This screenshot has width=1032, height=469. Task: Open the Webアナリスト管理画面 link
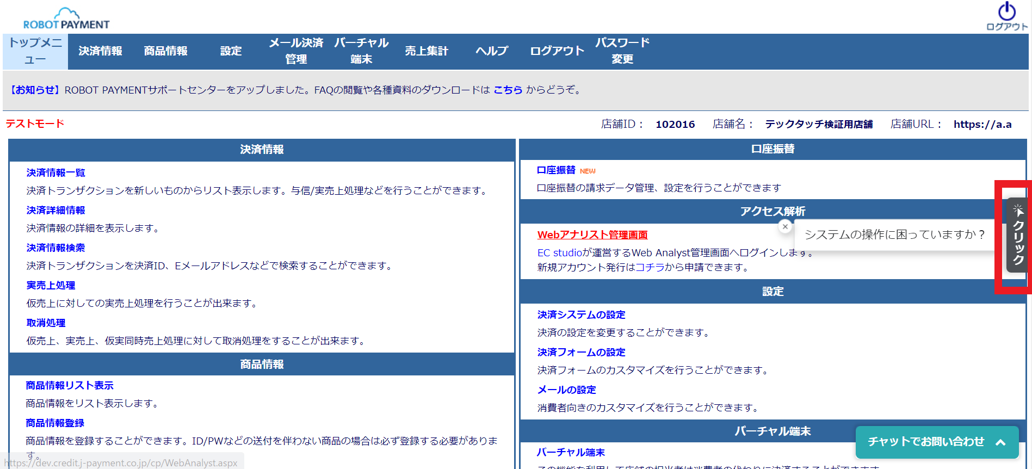tap(592, 234)
